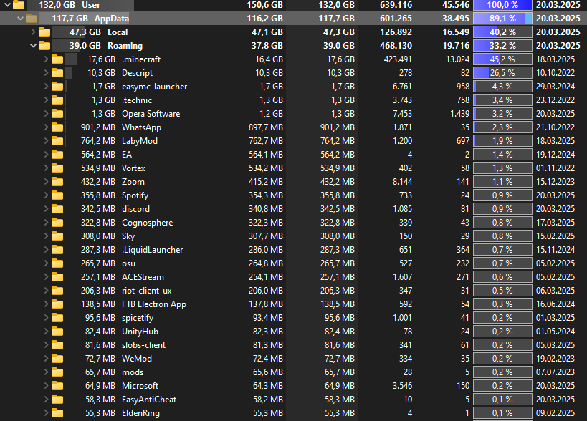Viewport: 587px width, 421px height.
Task: Expand the WeMod folder node
Action: coord(47,359)
